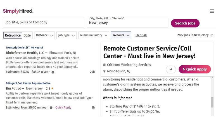
Task: Focus the Job Title, Skills or Company field
Action: tap(44, 22)
